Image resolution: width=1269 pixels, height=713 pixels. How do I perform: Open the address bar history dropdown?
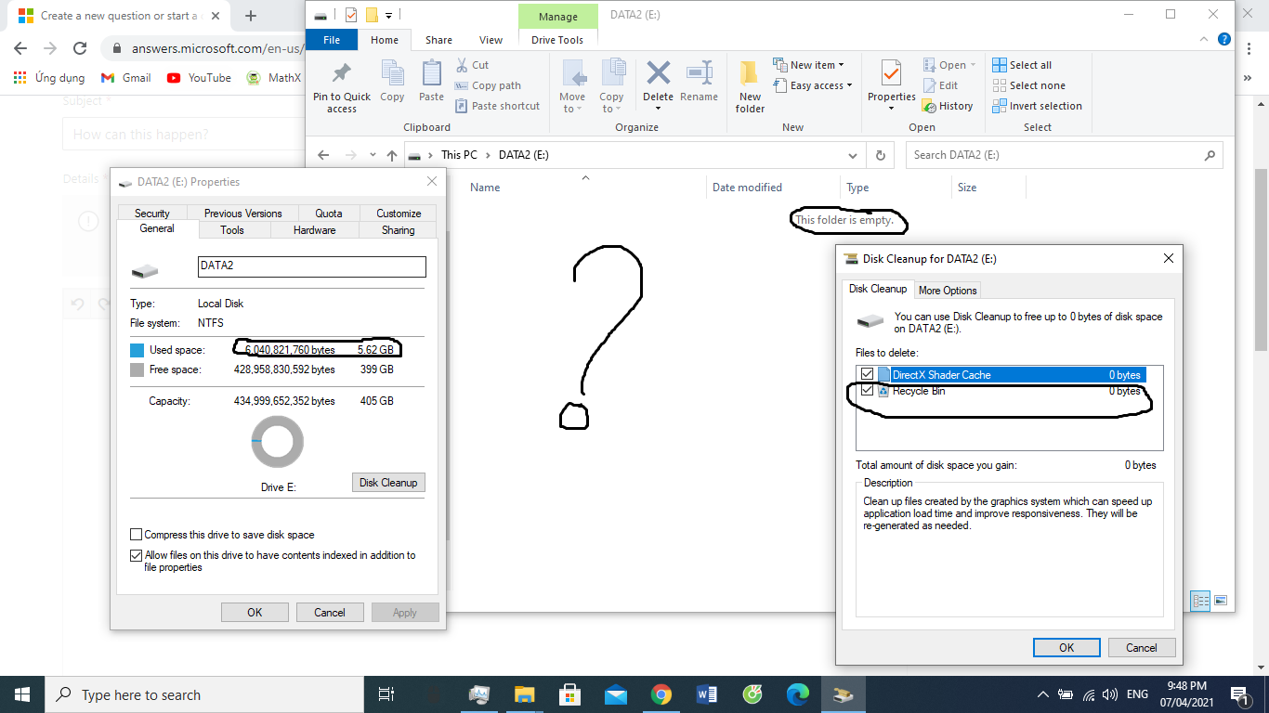point(853,155)
